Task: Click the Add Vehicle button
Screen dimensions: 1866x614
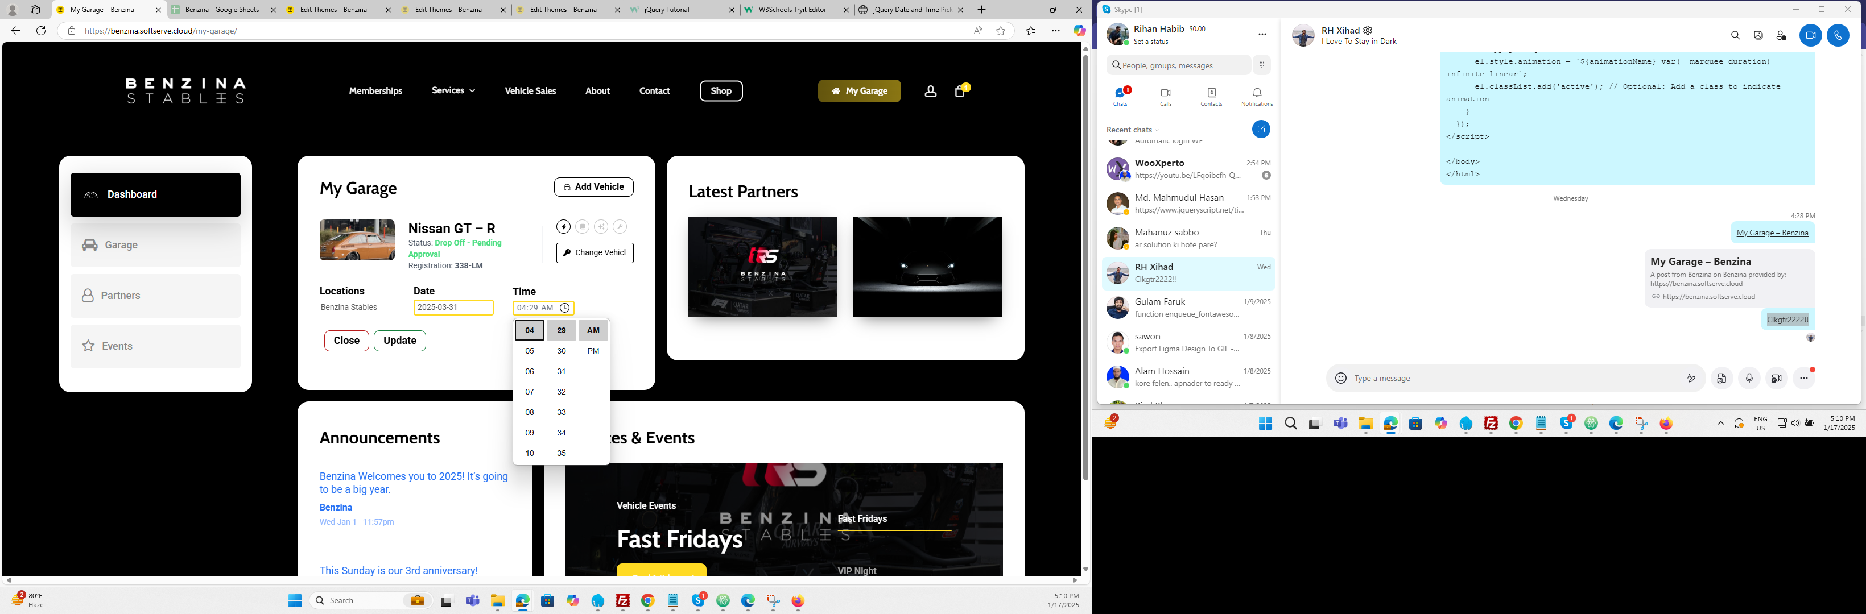Action: click(x=593, y=187)
